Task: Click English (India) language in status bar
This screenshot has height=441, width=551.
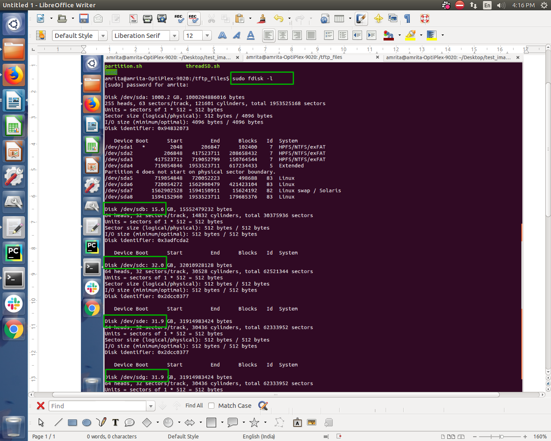Action: (x=258, y=436)
